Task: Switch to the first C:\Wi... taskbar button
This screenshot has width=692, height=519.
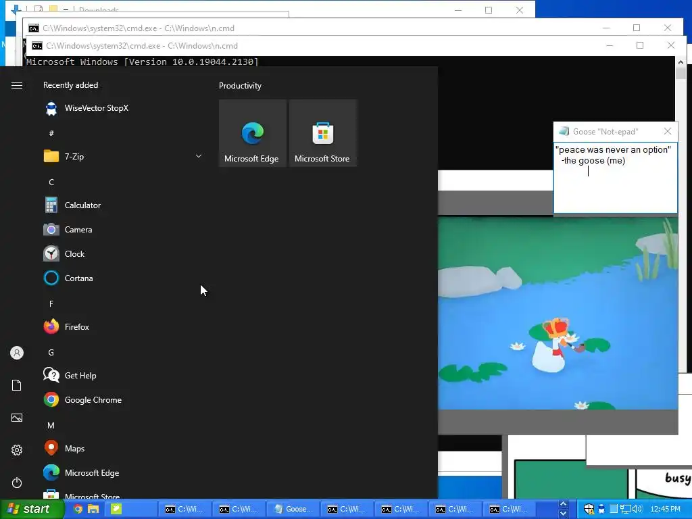Action: [x=184, y=509]
